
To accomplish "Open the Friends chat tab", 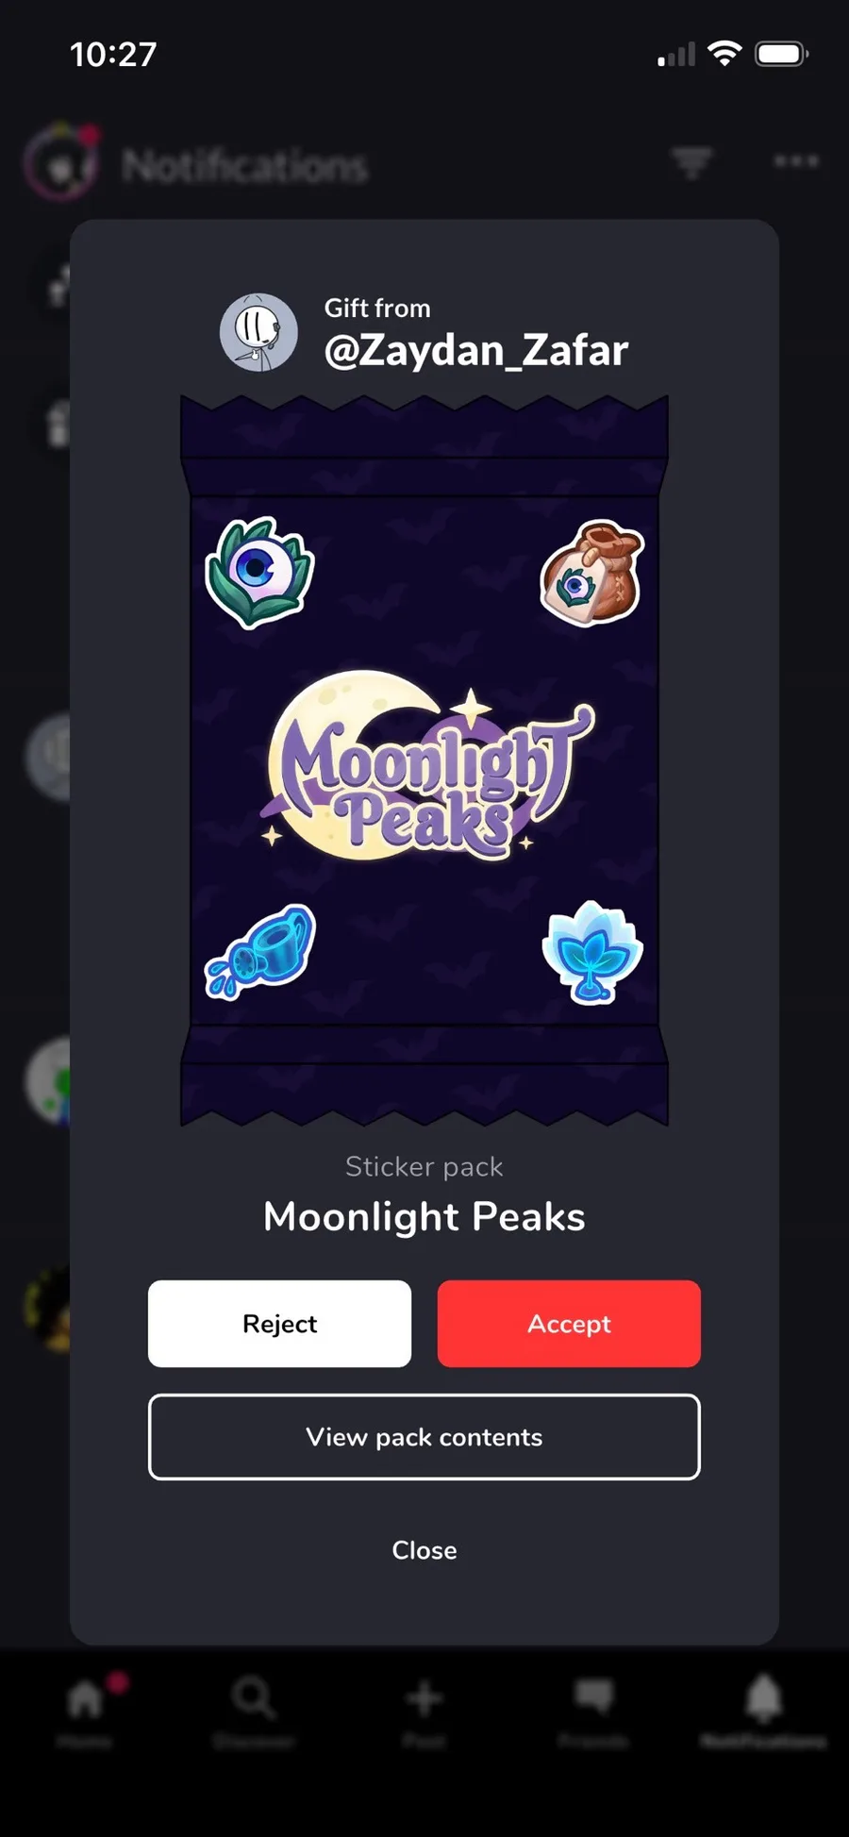I will (x=593, y=1710).
